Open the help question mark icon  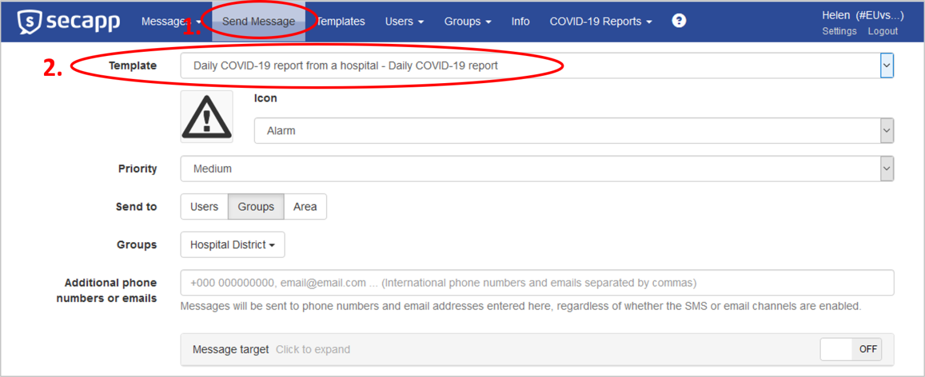pyautogui.click(x=679, y=21)
